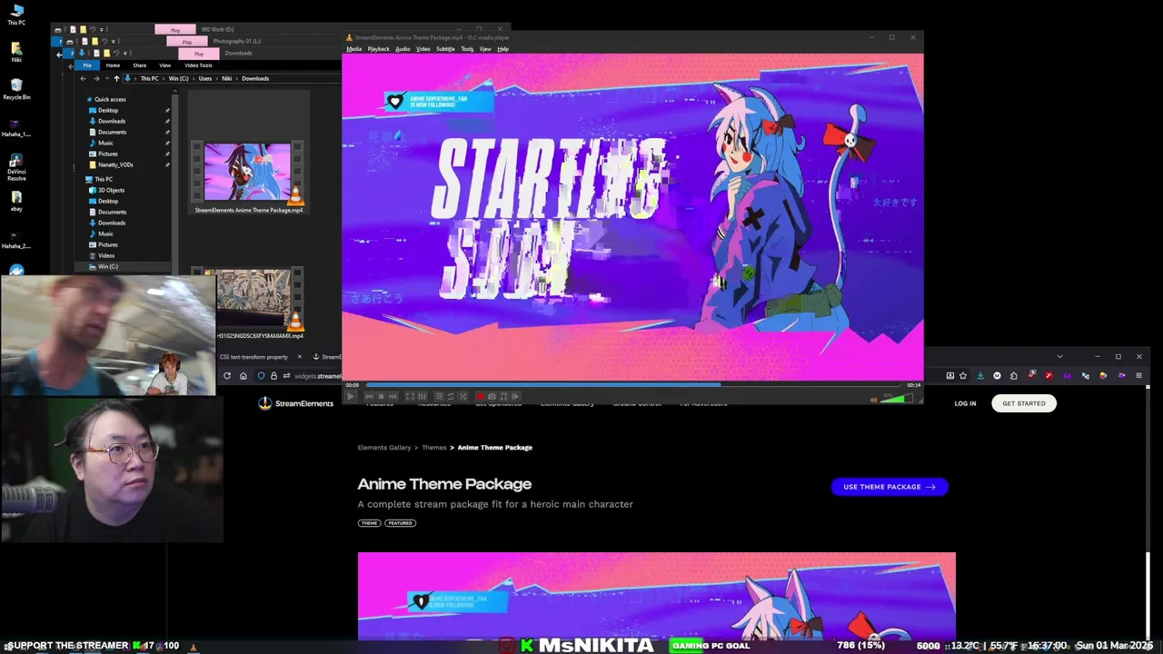1163x654 pixels.
Task: Open browser hamburger menu
Action: [x=1138, y=376]
